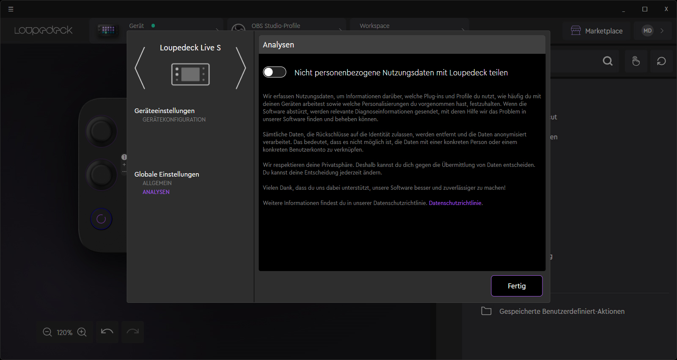The height and width of the screenshot is (360, 677).
Task: Click the Loupedeck logo
Action: point(43,30)
